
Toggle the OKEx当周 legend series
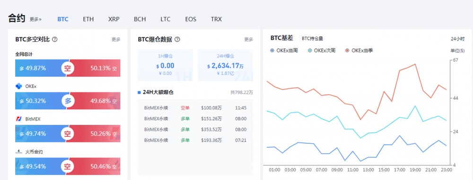[x=284, y=50]
